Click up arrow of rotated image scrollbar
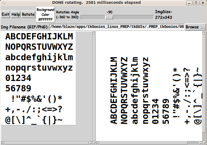Viewport: 207px width, 145px height. (x=205, y=33)
